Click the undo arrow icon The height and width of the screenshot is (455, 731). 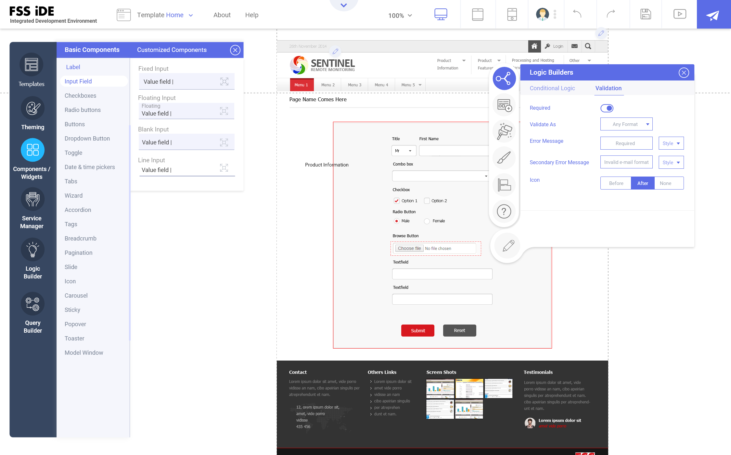[577, 14]
